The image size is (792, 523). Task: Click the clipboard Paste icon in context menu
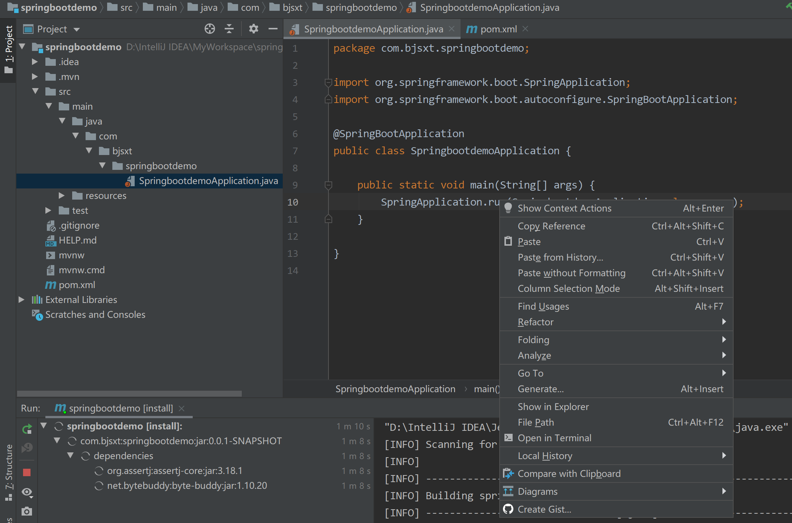pyautogui.click(x=508, y=241)
